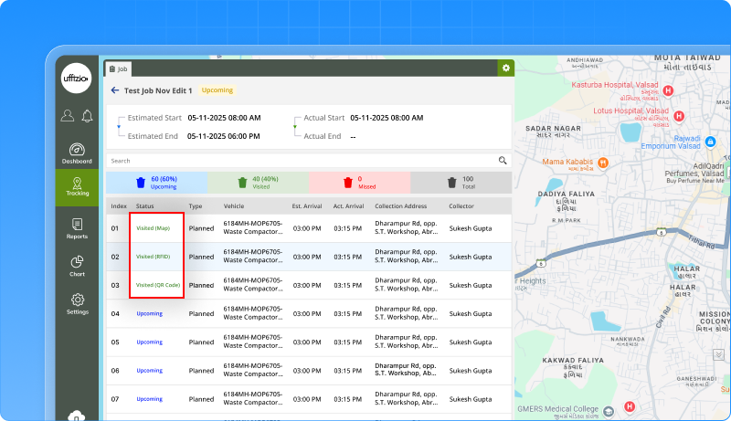Open notifications bell icon
The height and width of the screenshot is (421, 731).
click(x=88, y=116)
